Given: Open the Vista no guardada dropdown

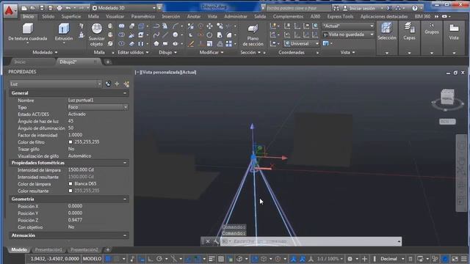Looking at the screenshot, I should pos(349,34).
